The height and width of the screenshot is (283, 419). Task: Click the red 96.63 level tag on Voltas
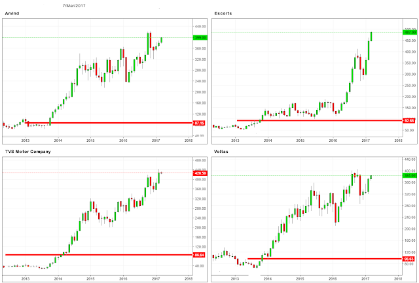409,259
